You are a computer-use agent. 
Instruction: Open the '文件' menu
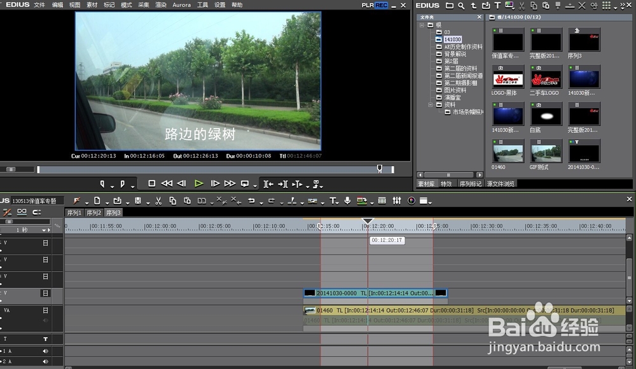click(39, 5)
